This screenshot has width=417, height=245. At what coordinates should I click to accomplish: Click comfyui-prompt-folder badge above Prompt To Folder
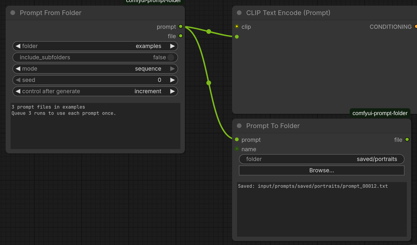[x=380, y=113]
